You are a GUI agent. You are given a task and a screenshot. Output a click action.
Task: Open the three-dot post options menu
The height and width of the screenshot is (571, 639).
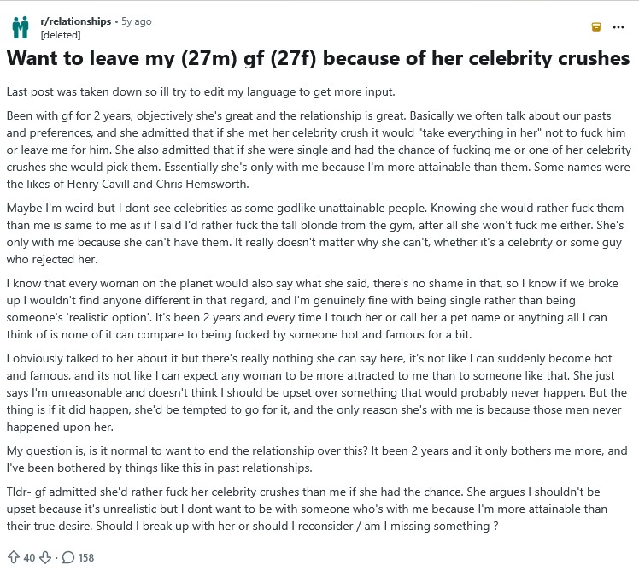(618, 27)
